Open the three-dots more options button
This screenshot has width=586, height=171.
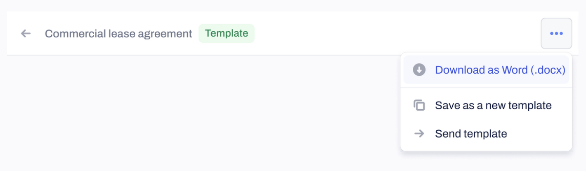556,33
